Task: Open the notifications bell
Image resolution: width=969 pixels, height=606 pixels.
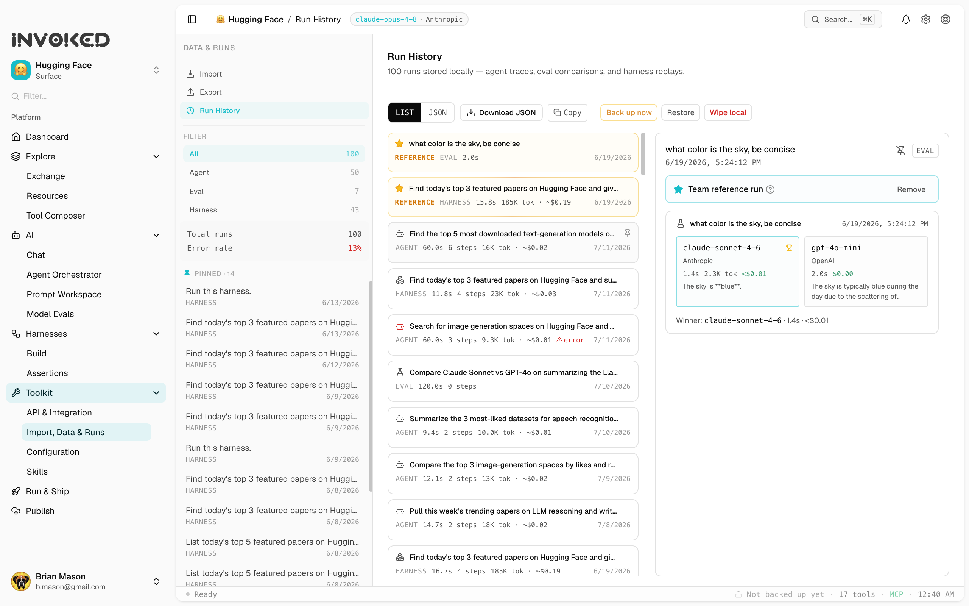Action: pos(906,19)
